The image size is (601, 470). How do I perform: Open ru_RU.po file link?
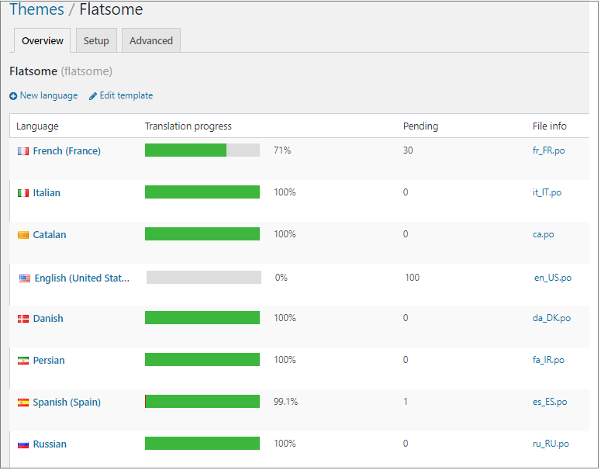coord(551,444)
